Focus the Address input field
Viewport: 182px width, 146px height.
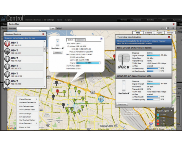pyautogui.click(x=33, y=28)
